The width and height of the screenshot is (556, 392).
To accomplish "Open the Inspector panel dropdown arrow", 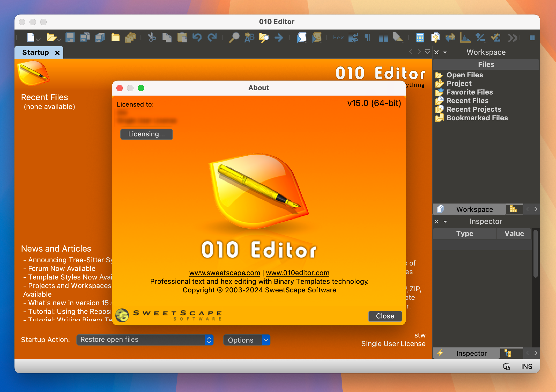I will 445,222.
